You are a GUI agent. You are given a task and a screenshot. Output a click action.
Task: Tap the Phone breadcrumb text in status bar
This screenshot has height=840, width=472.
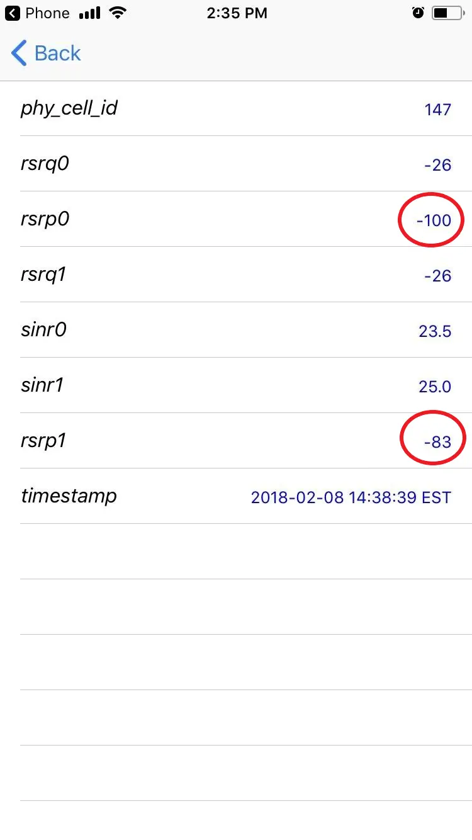click(47, 13)
